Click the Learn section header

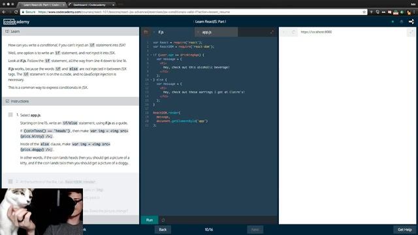point(71,31)
